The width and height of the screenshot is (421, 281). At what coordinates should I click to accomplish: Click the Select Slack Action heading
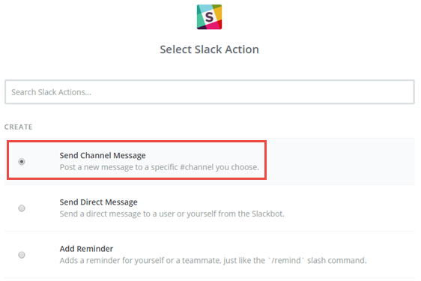210,49
